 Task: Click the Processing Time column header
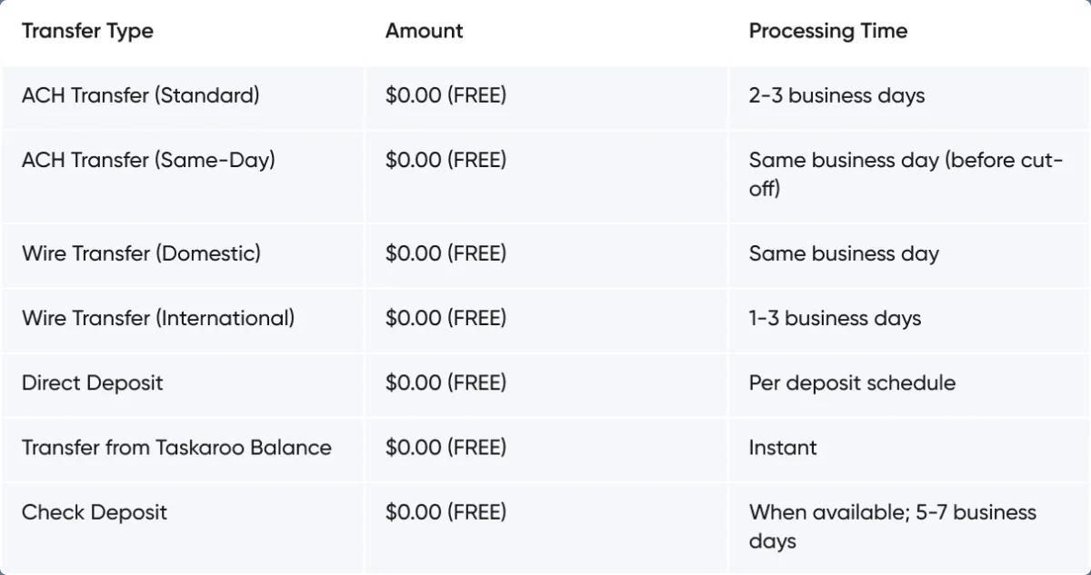coord(827,31)
